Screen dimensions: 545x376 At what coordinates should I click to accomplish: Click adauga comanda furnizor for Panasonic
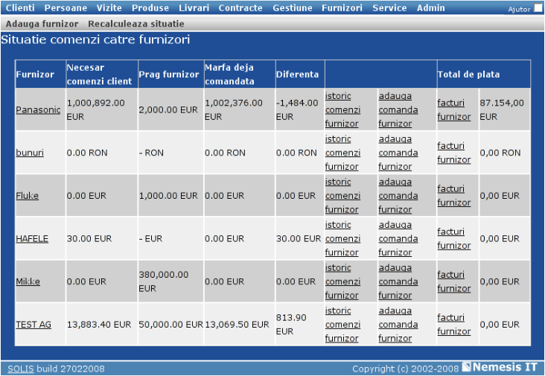tap(398, 109)
